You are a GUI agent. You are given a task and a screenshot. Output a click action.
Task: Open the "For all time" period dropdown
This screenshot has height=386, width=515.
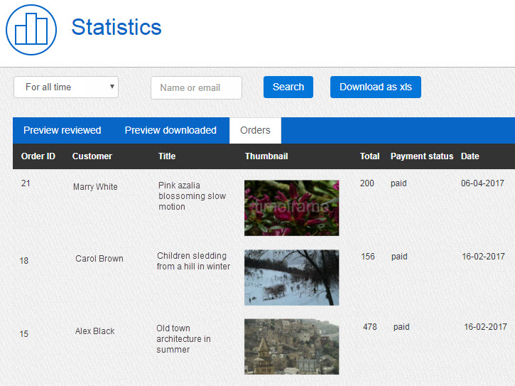[x=66, y=87]
